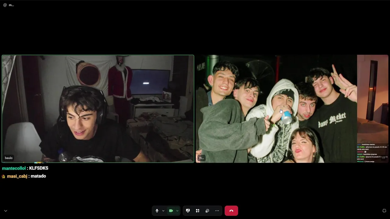
Task: Exit full screen mode
Action: [x=384, y=211]
